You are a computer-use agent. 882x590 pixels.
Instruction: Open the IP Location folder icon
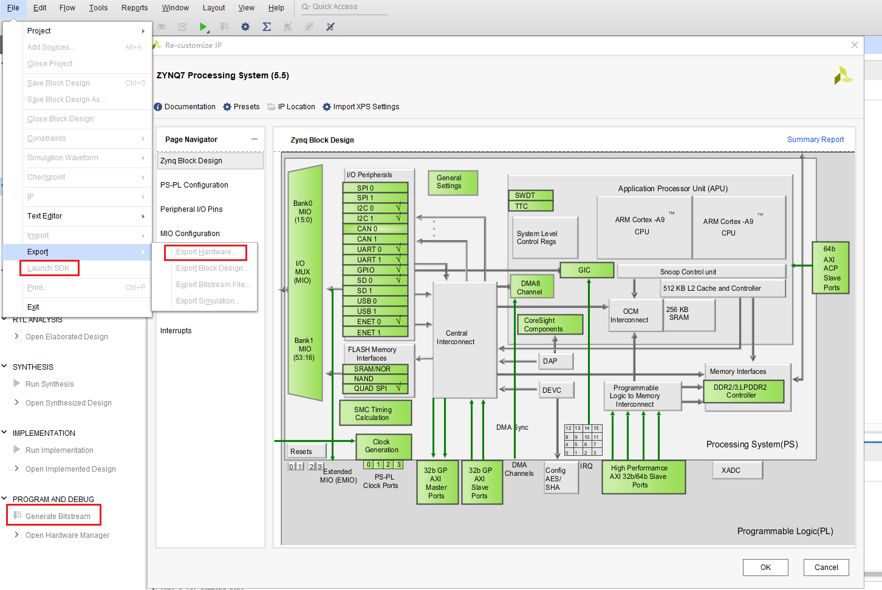coord(291,106)
